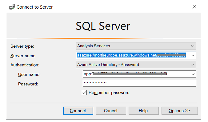
Task: Click the Authentication label
Action: coord(25,65)
